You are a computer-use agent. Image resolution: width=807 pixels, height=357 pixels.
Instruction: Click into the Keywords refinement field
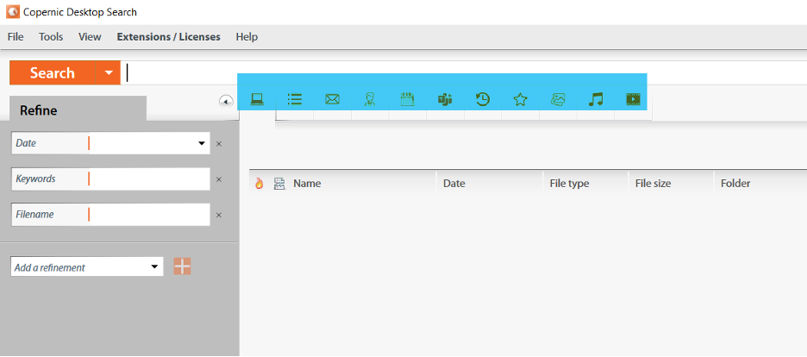click(150, 179)
